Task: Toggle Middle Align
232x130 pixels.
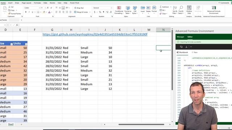Action: [x=60, y=8]
